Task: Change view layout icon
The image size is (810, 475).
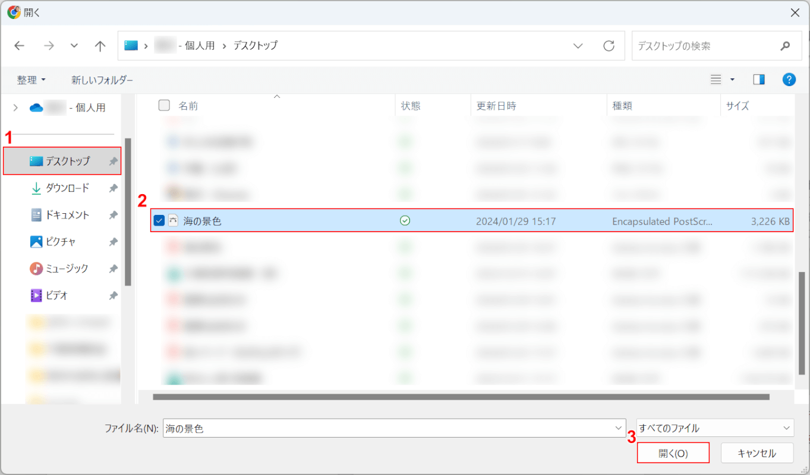Action: coord(716,80)
